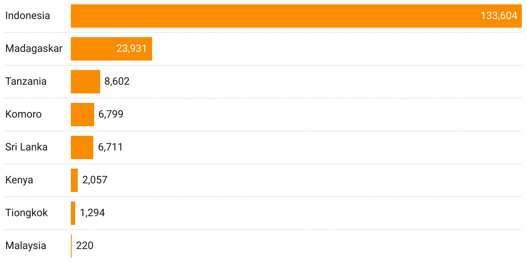527x262 pixels.
Task: Click the Madagaskar country label
Action: coord(34,48)
